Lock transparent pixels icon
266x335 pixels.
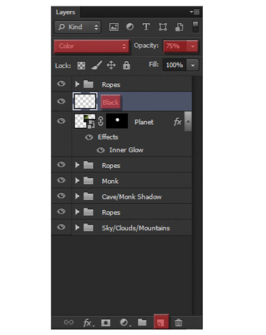pyautogui.click(x=81, y=66)
